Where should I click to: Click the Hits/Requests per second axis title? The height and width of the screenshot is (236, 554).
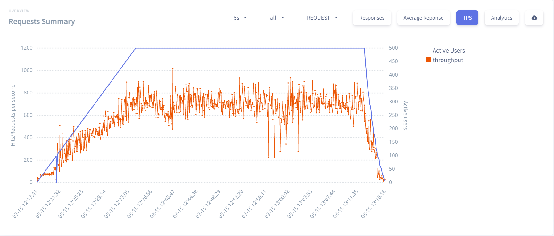pos(13,115)
